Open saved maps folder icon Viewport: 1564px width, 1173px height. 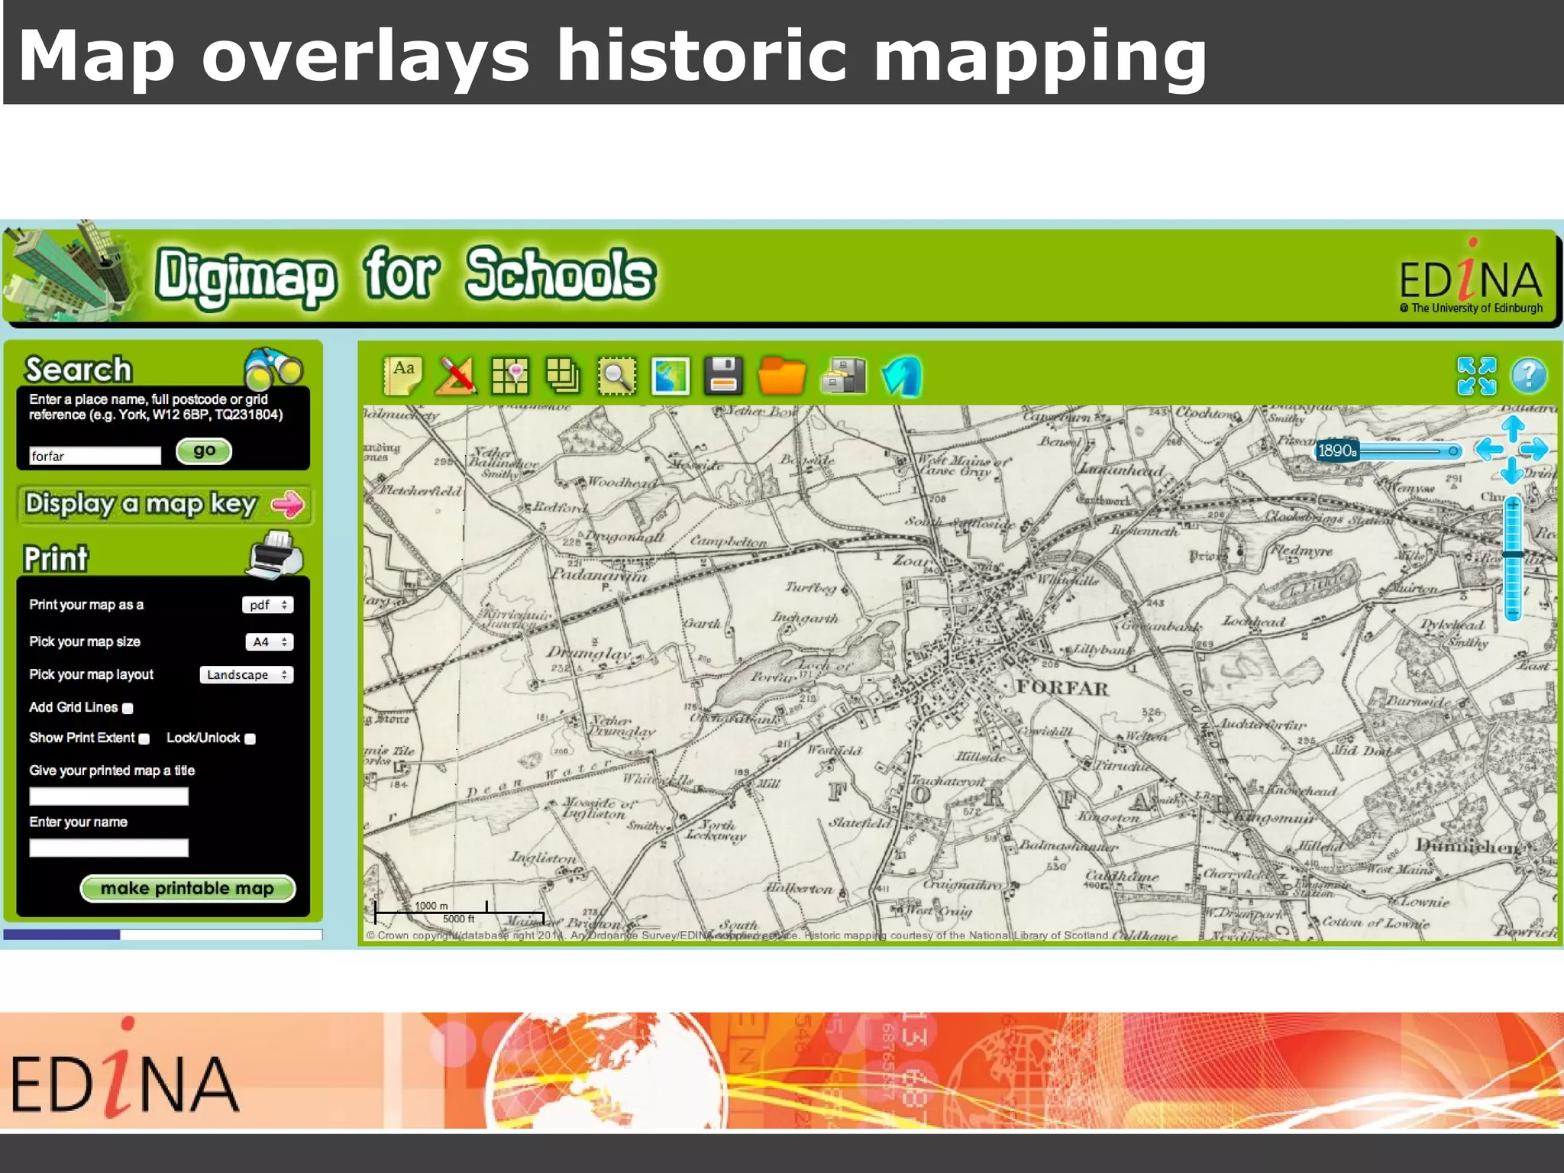(x=781, y=376)
